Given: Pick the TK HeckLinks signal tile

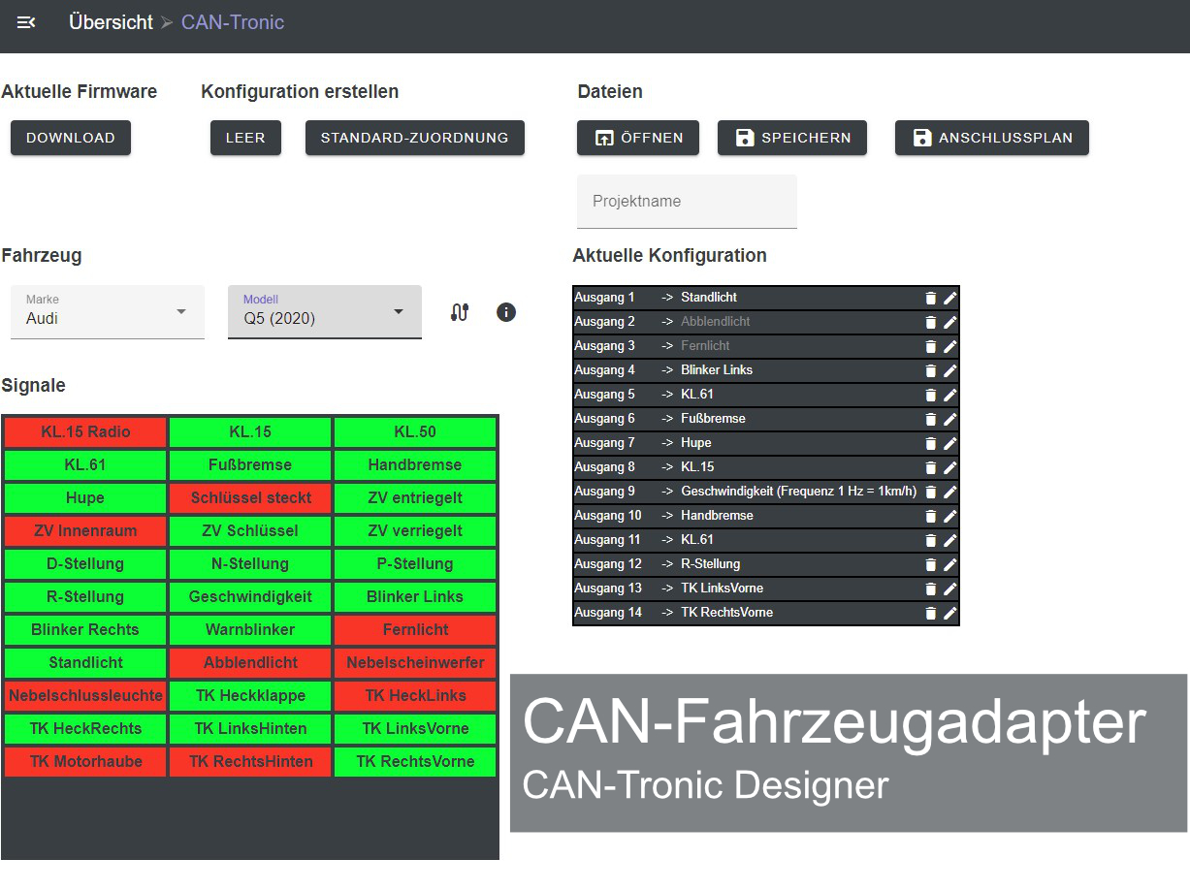Looking at the screenshot, I should [415, 696].
